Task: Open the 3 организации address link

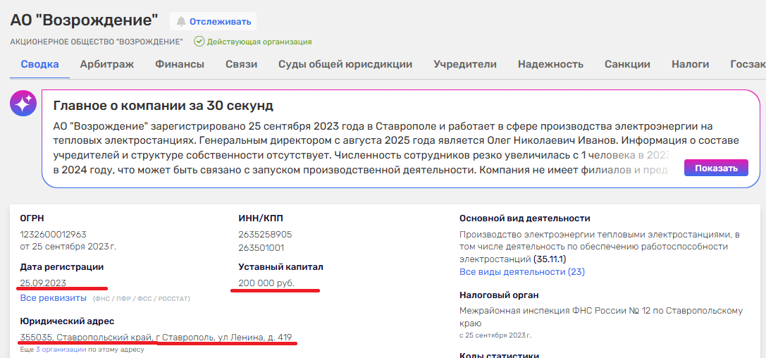Action: coord(61,349)
